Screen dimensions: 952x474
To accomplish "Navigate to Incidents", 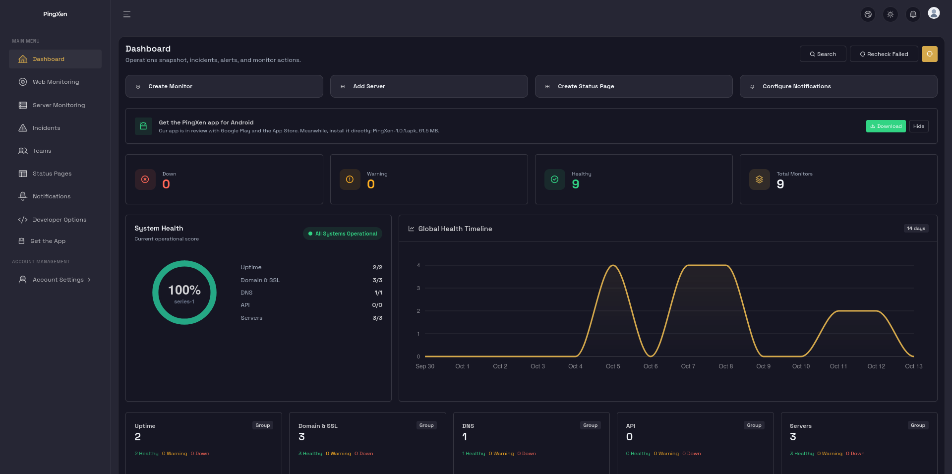I will click(x=55, y=128).
